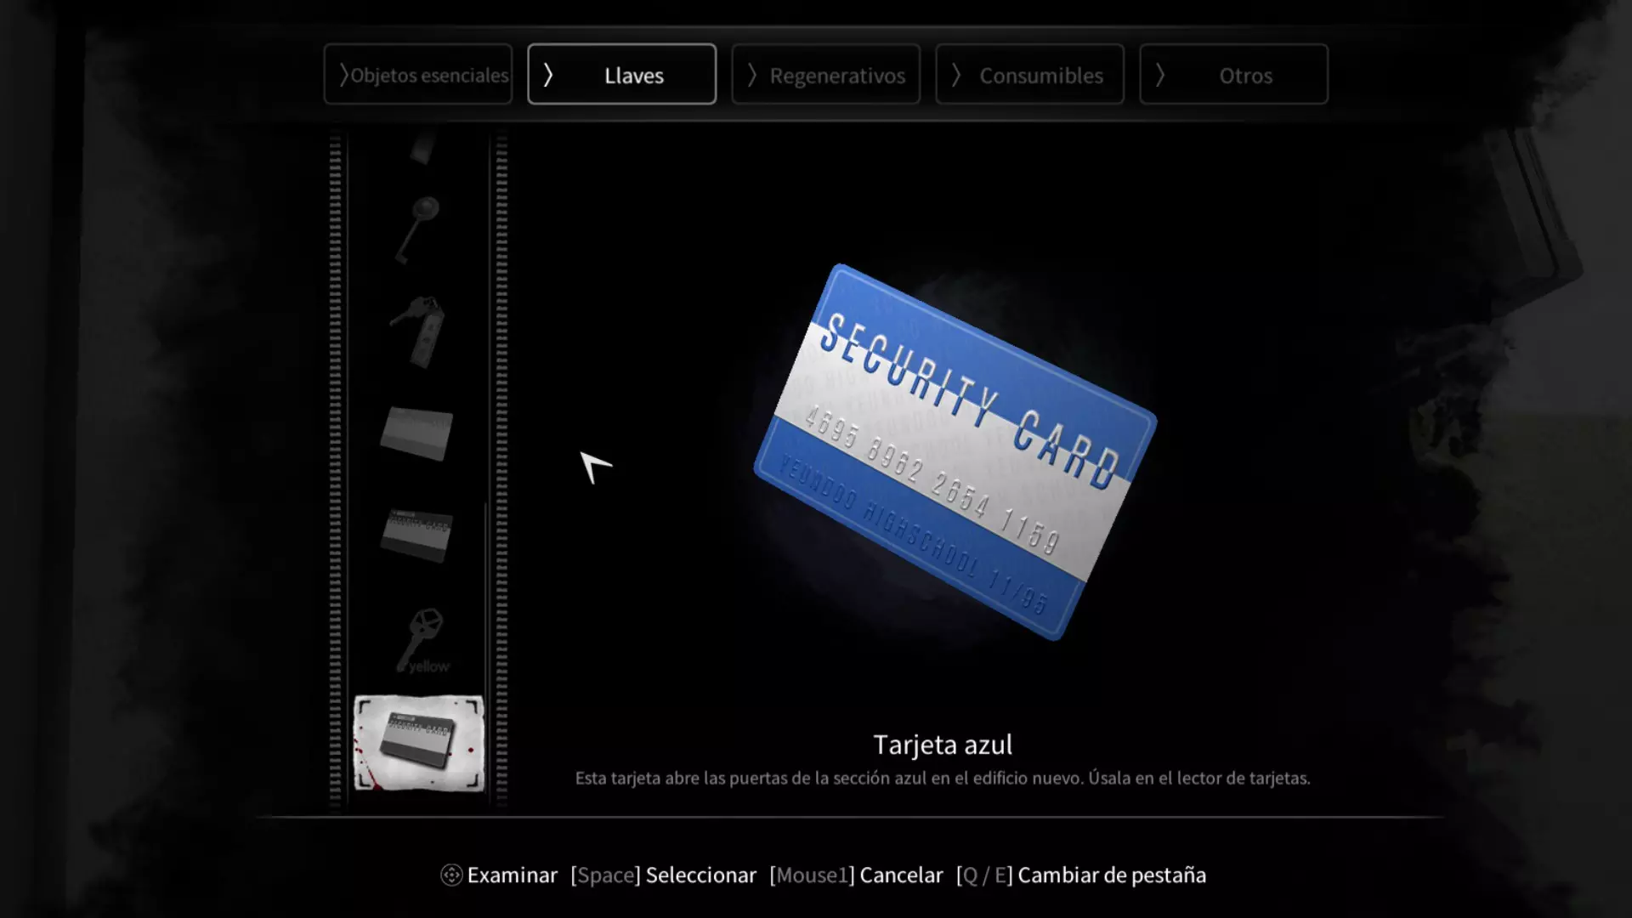Select the round-headed key in inventory list

[417, 228]
